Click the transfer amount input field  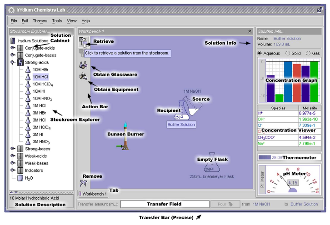(x=164, y=204)
